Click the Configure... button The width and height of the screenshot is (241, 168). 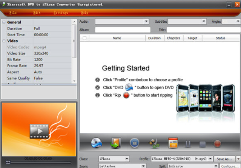[x=230, y=166]
